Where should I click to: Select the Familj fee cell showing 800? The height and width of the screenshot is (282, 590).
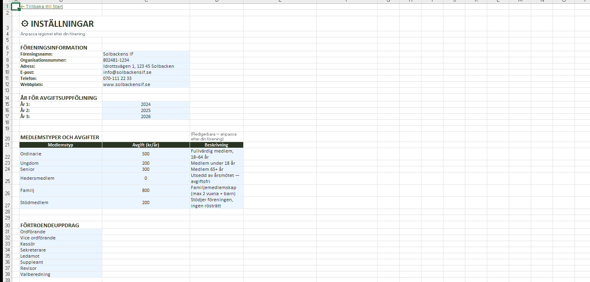point(145,190)
